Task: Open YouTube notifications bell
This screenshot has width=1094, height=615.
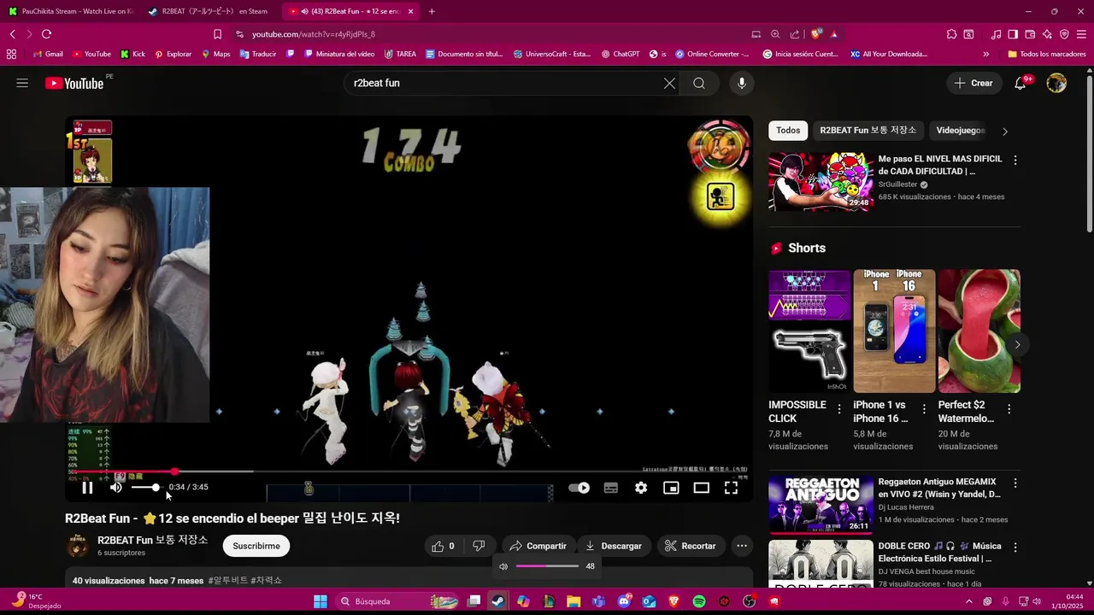Action: point(1020,83)
